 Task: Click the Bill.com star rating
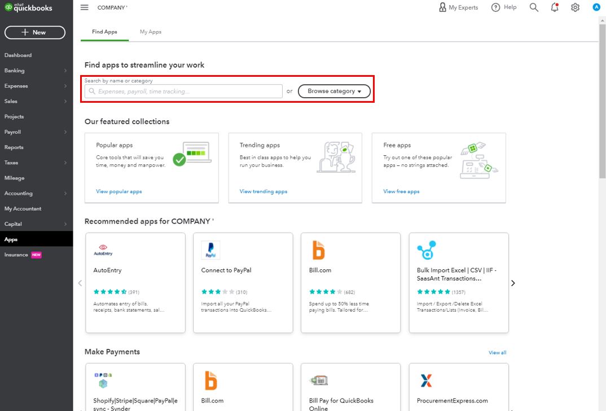(326, 292)
